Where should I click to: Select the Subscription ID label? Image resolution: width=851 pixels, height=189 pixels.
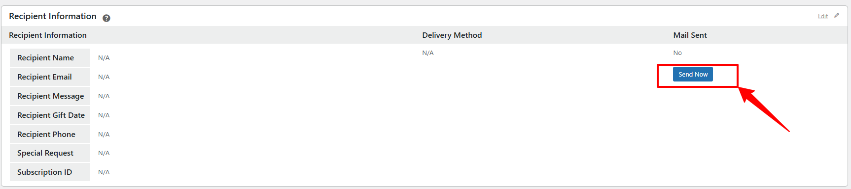pyautogui.click(x=44, y=172)
